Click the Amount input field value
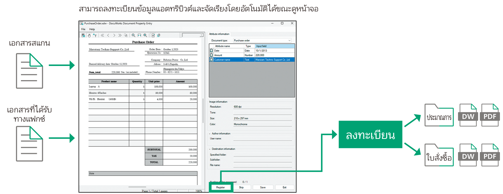The height and width of the screenshot is (194, 503). 274,55
